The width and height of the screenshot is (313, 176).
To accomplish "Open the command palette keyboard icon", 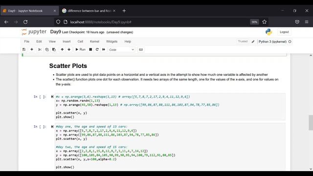I will [x=141, y=49].
